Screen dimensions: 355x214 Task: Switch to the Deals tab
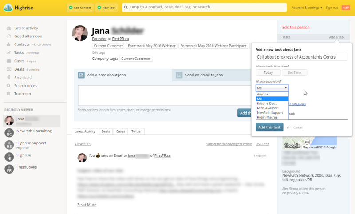pyautogui.click(x=106, y=131)
